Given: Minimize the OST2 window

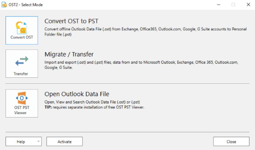Looking at the screenshot, I should coord(218,5).
